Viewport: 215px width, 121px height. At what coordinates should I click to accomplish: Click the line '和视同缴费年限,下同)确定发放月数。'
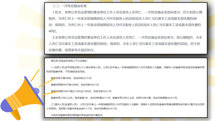click(x=66, y=72)
